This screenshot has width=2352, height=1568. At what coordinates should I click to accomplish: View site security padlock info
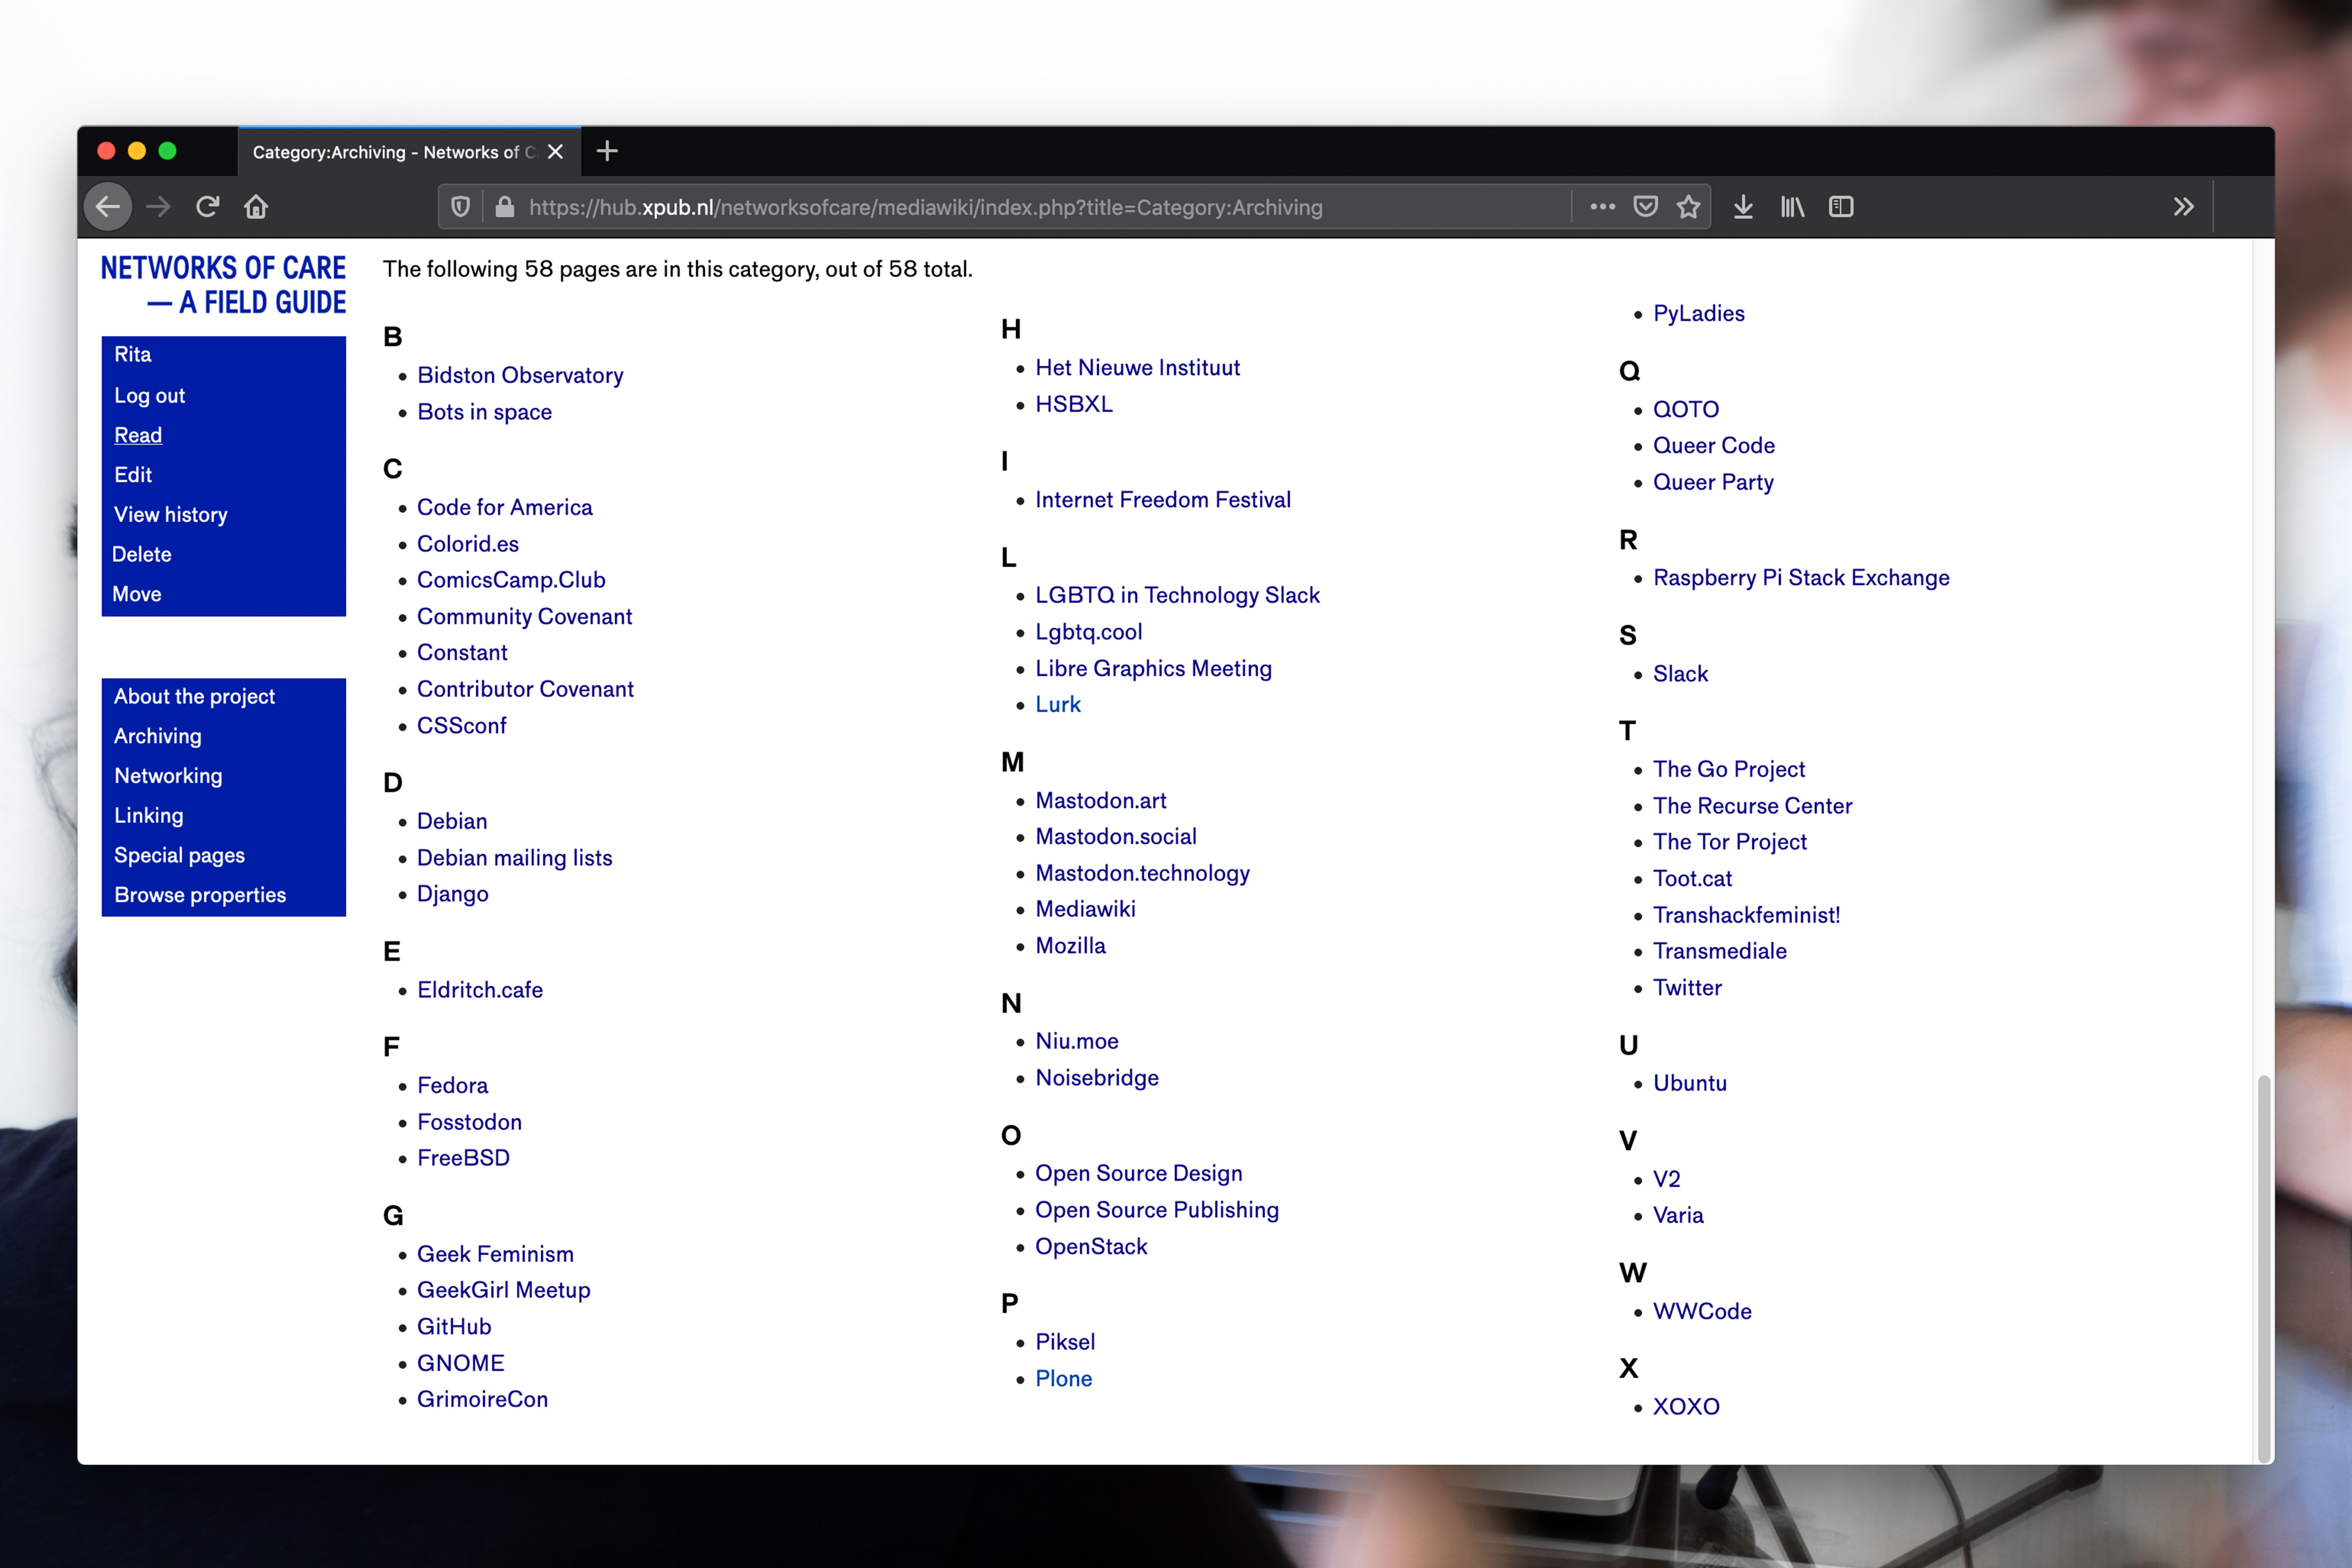tap(505, 207)
